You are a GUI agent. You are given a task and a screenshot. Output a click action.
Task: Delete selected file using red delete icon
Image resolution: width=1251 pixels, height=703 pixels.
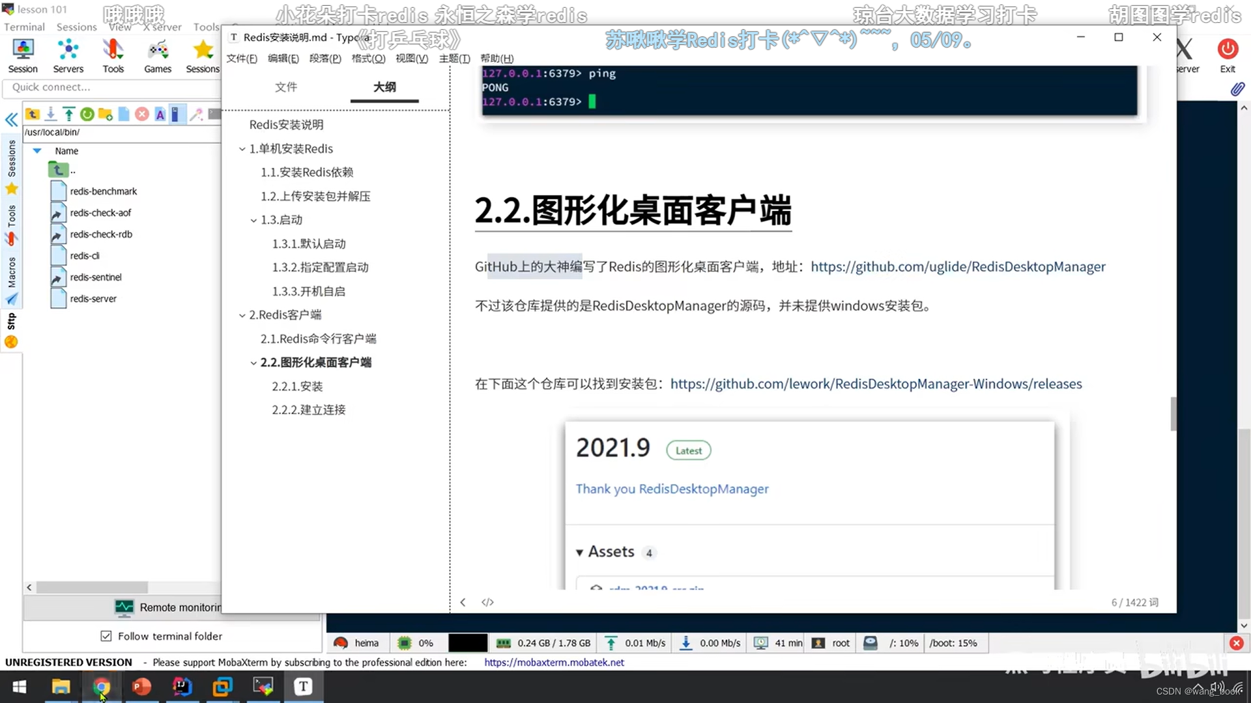tap(141, 114)
